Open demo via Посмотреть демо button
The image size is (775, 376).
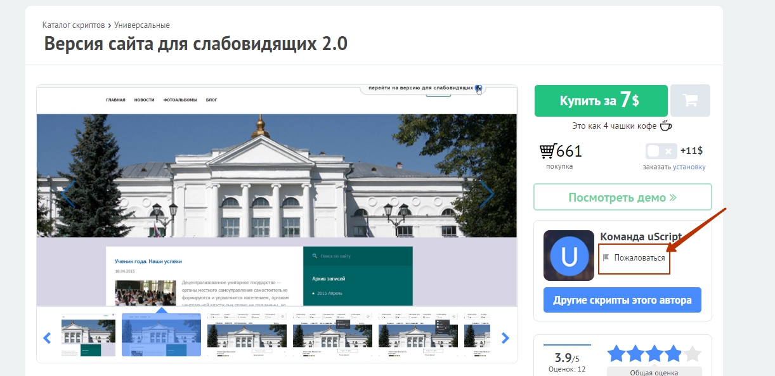623,197
